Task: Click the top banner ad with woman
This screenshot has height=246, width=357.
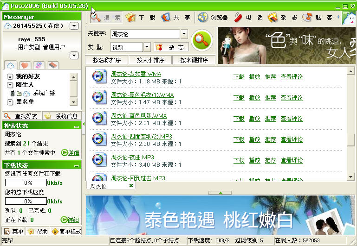Action: click(x=287, y=45)
